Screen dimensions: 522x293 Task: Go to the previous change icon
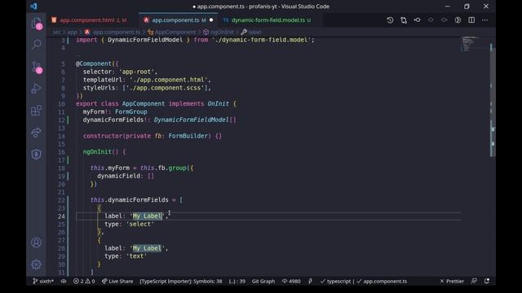tap(431, 20)
